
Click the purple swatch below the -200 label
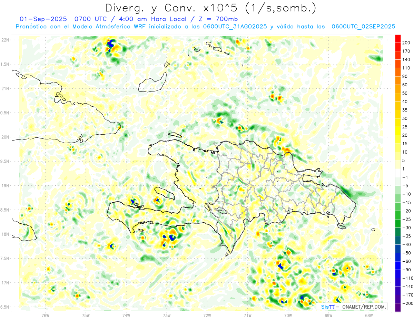pyautogui.click(x=398, y=308)
